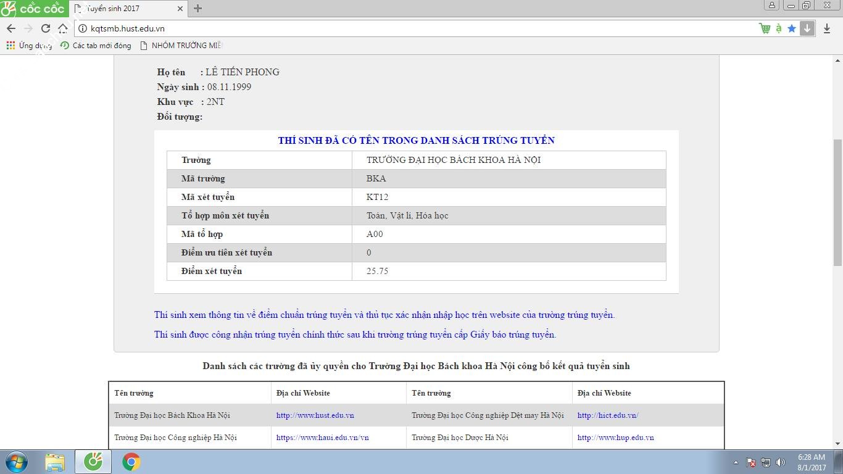Open the 'Các tab mới đóng' bookmark
The width and height of the screenshot is (843, 474).
point(96,46)
